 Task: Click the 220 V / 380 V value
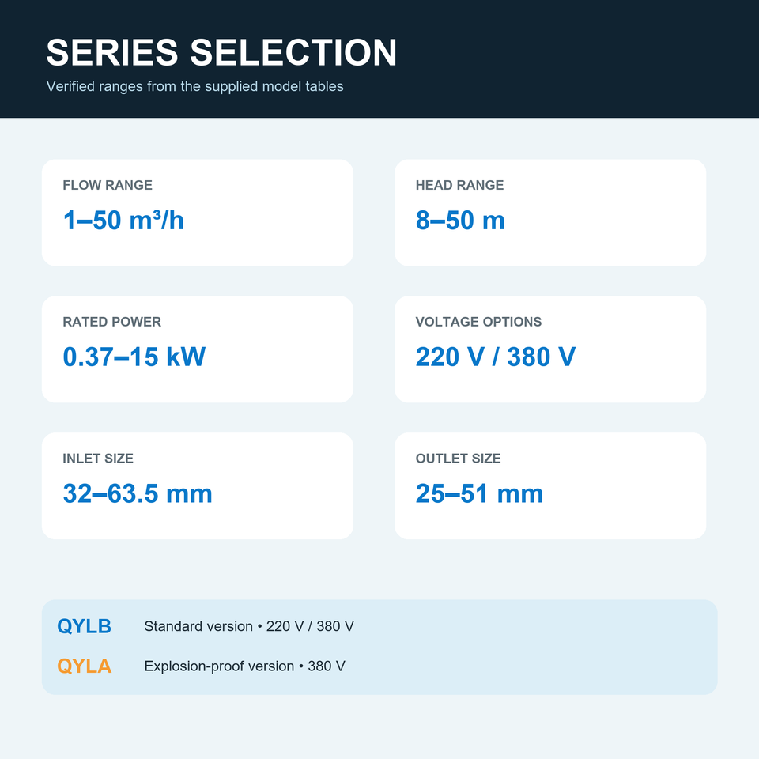[x=496, y=357]
